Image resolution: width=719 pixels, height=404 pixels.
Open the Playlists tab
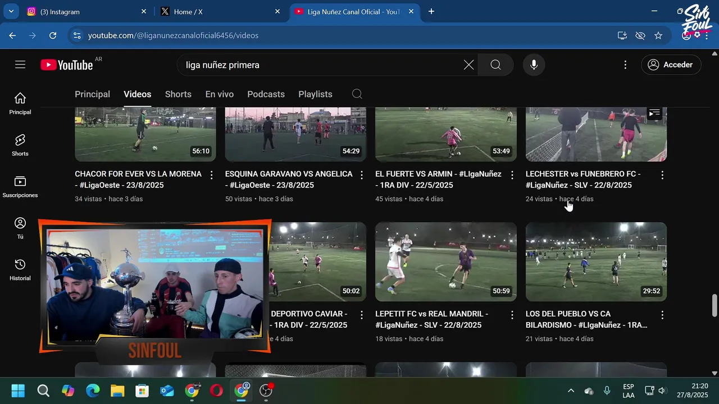(315, 94)
